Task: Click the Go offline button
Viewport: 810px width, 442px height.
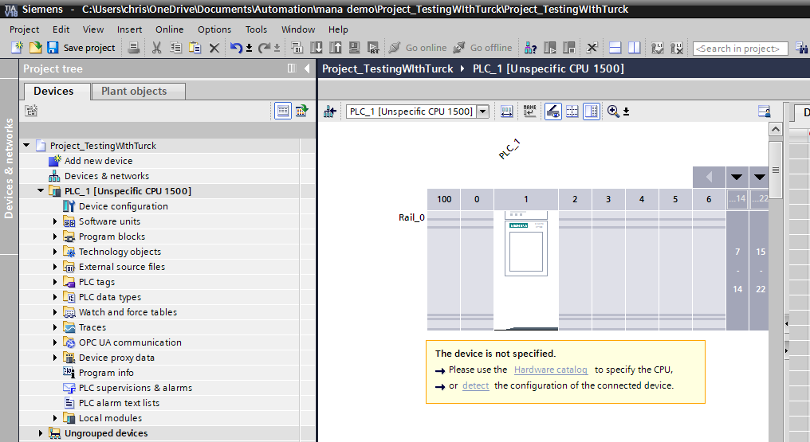Action: click(482, 48)
